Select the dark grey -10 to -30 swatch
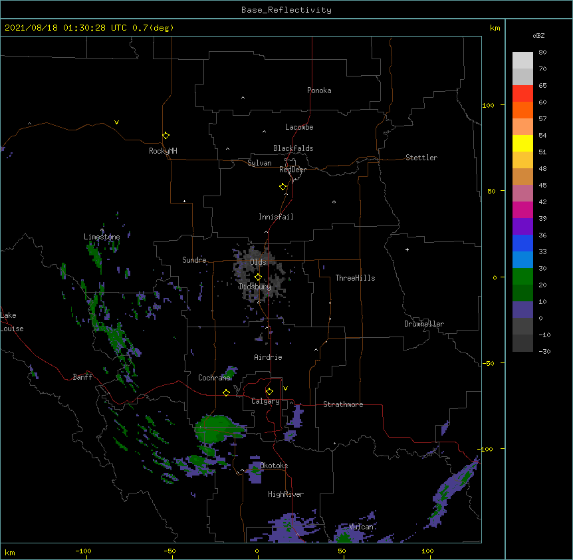 [522, 343]
